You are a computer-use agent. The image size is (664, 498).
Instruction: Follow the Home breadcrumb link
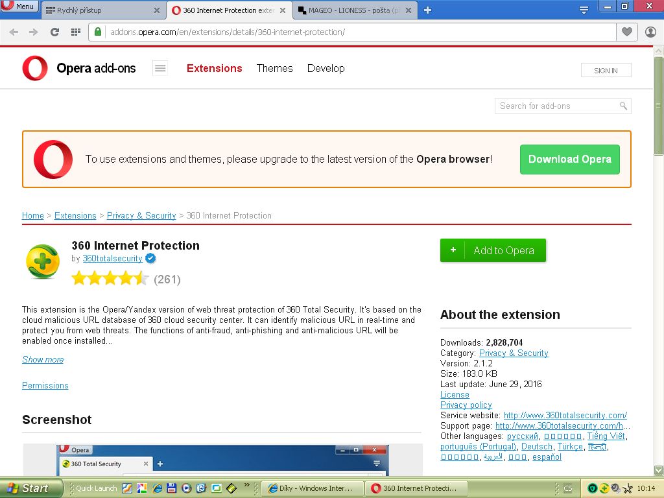point(33,215)
